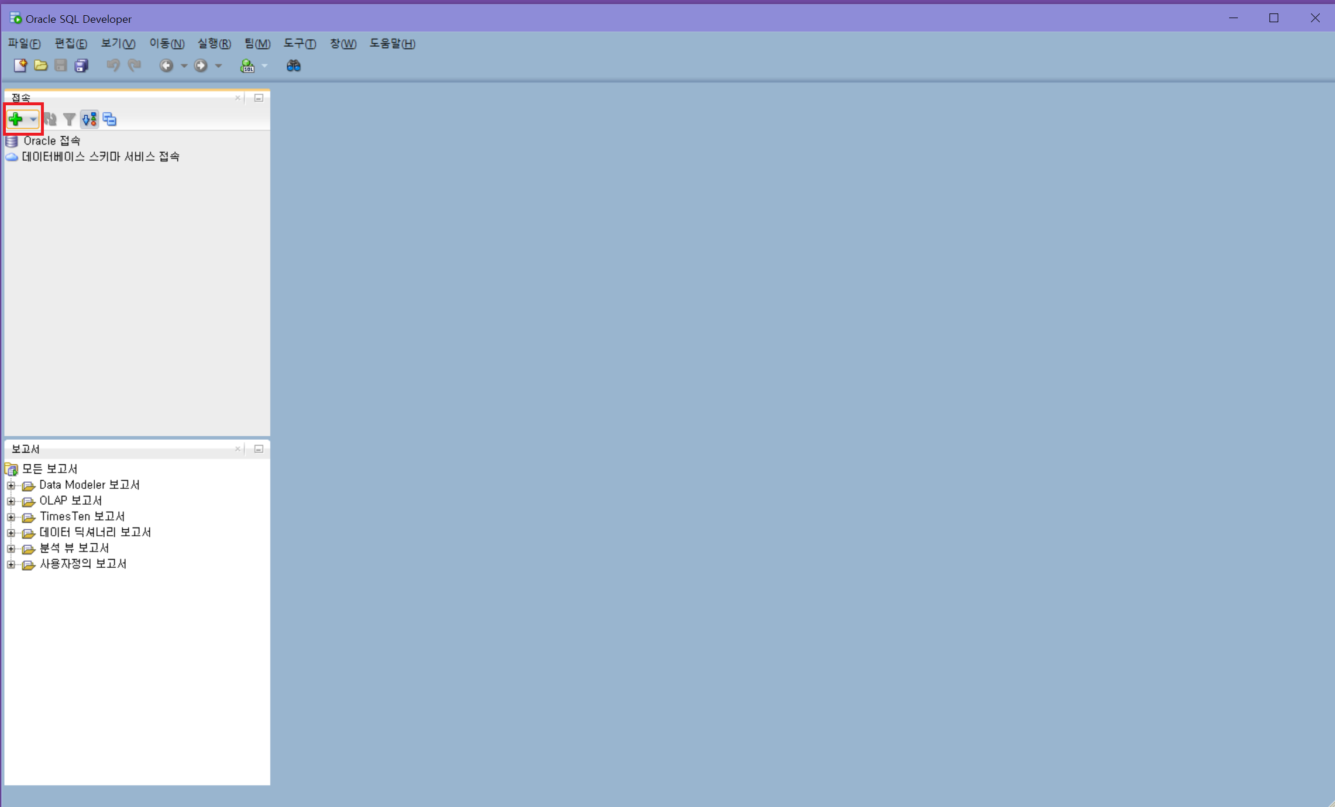
Task: Expand the OLAP 보고서 tree node
Action: (x=11, y=501)
